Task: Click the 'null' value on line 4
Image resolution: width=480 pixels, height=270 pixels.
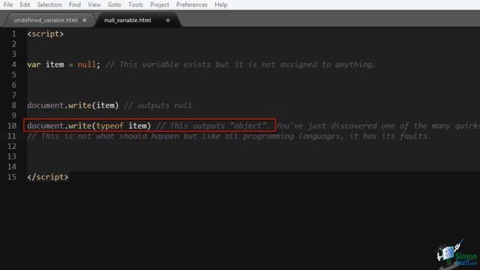Action: (x=87, y=64)
